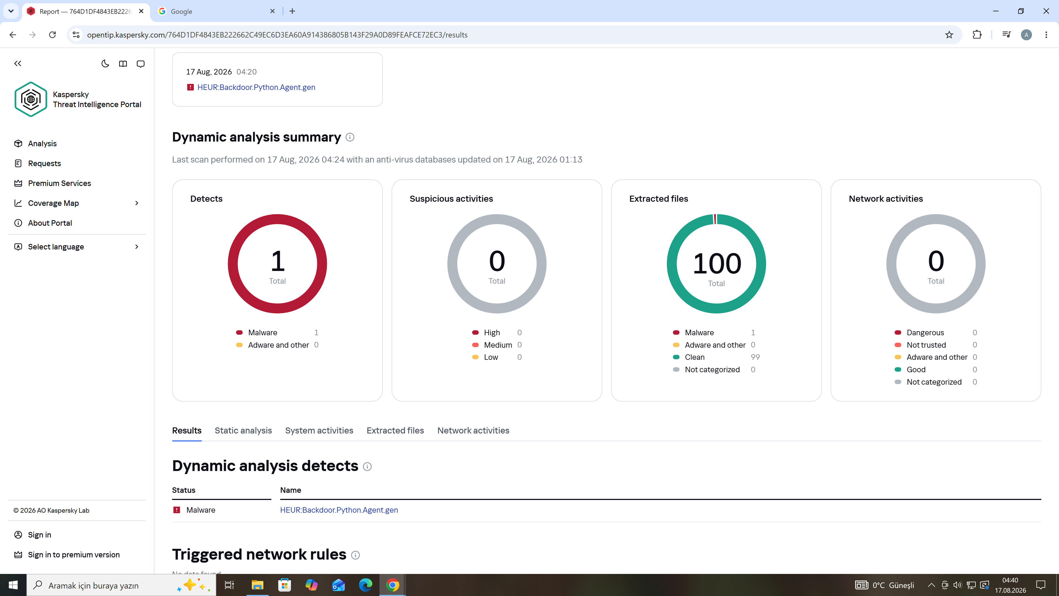Open the Windows Start menu

13,585
